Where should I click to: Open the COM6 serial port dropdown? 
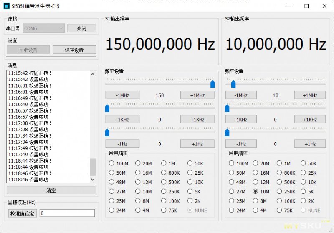[43, 28]
